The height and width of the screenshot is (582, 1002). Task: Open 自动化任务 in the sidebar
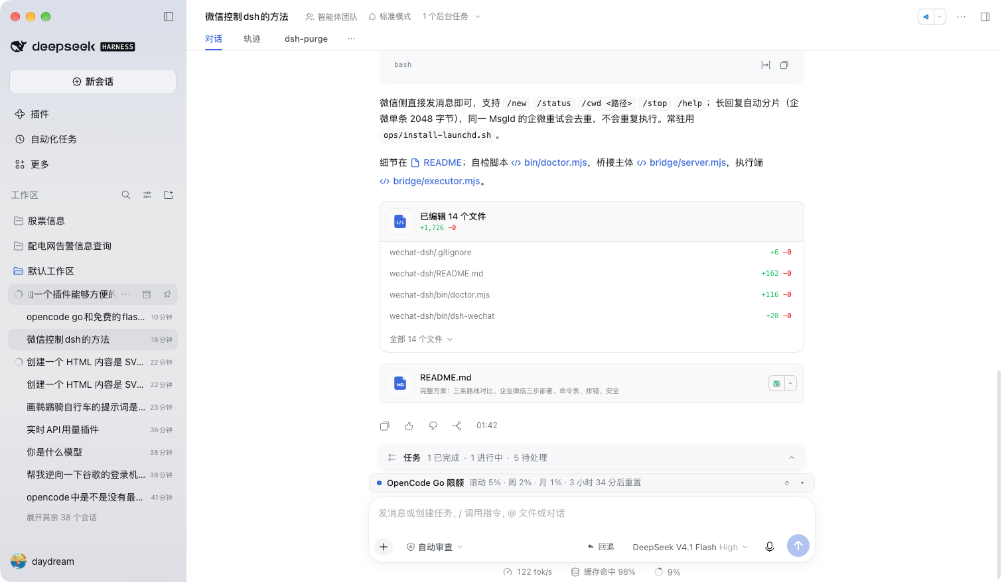(93, 139)
